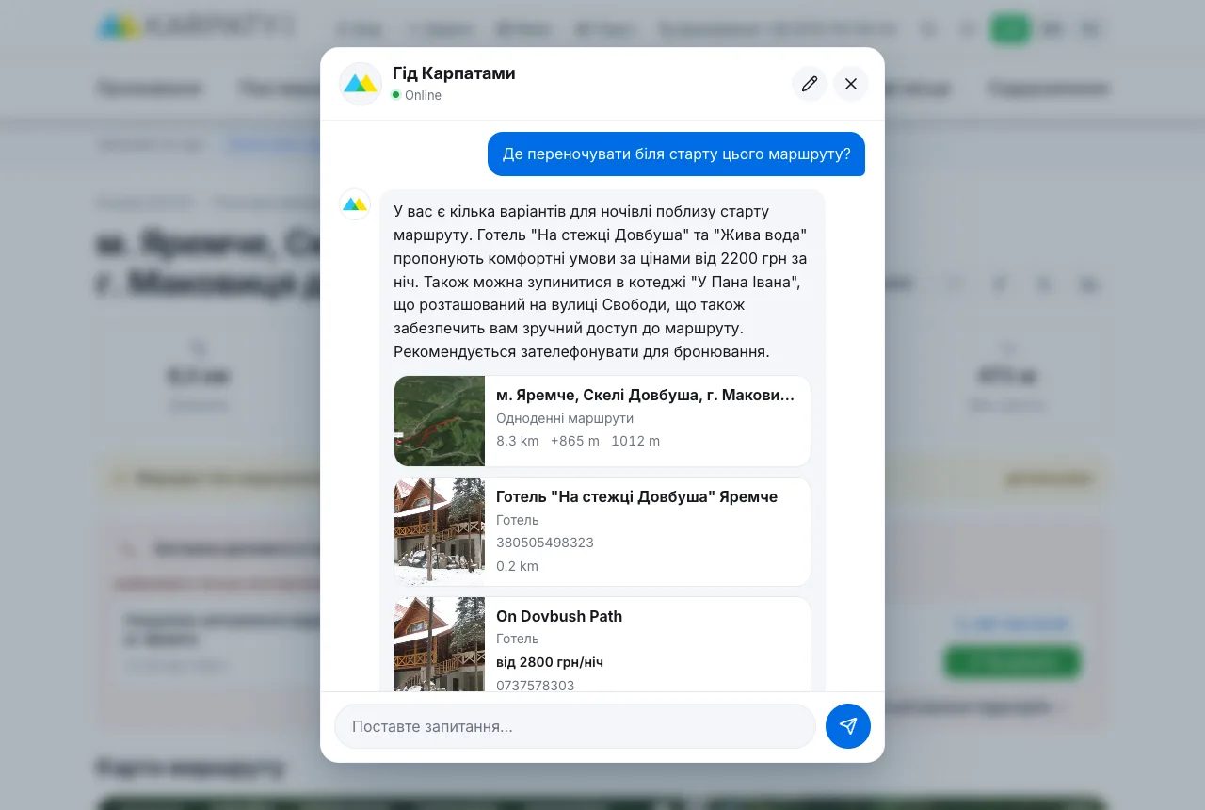Open the 'On Dovbush Path' card title
This screenshot has width=1205, height=810.
(x=559, y=616)
